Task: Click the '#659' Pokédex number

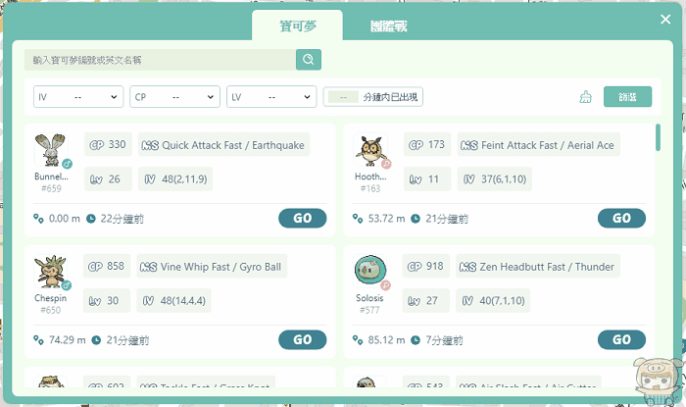Action: tap(51, 188)
